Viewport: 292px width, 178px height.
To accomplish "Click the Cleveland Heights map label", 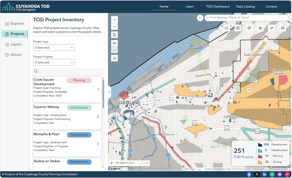I will [279, 72].
